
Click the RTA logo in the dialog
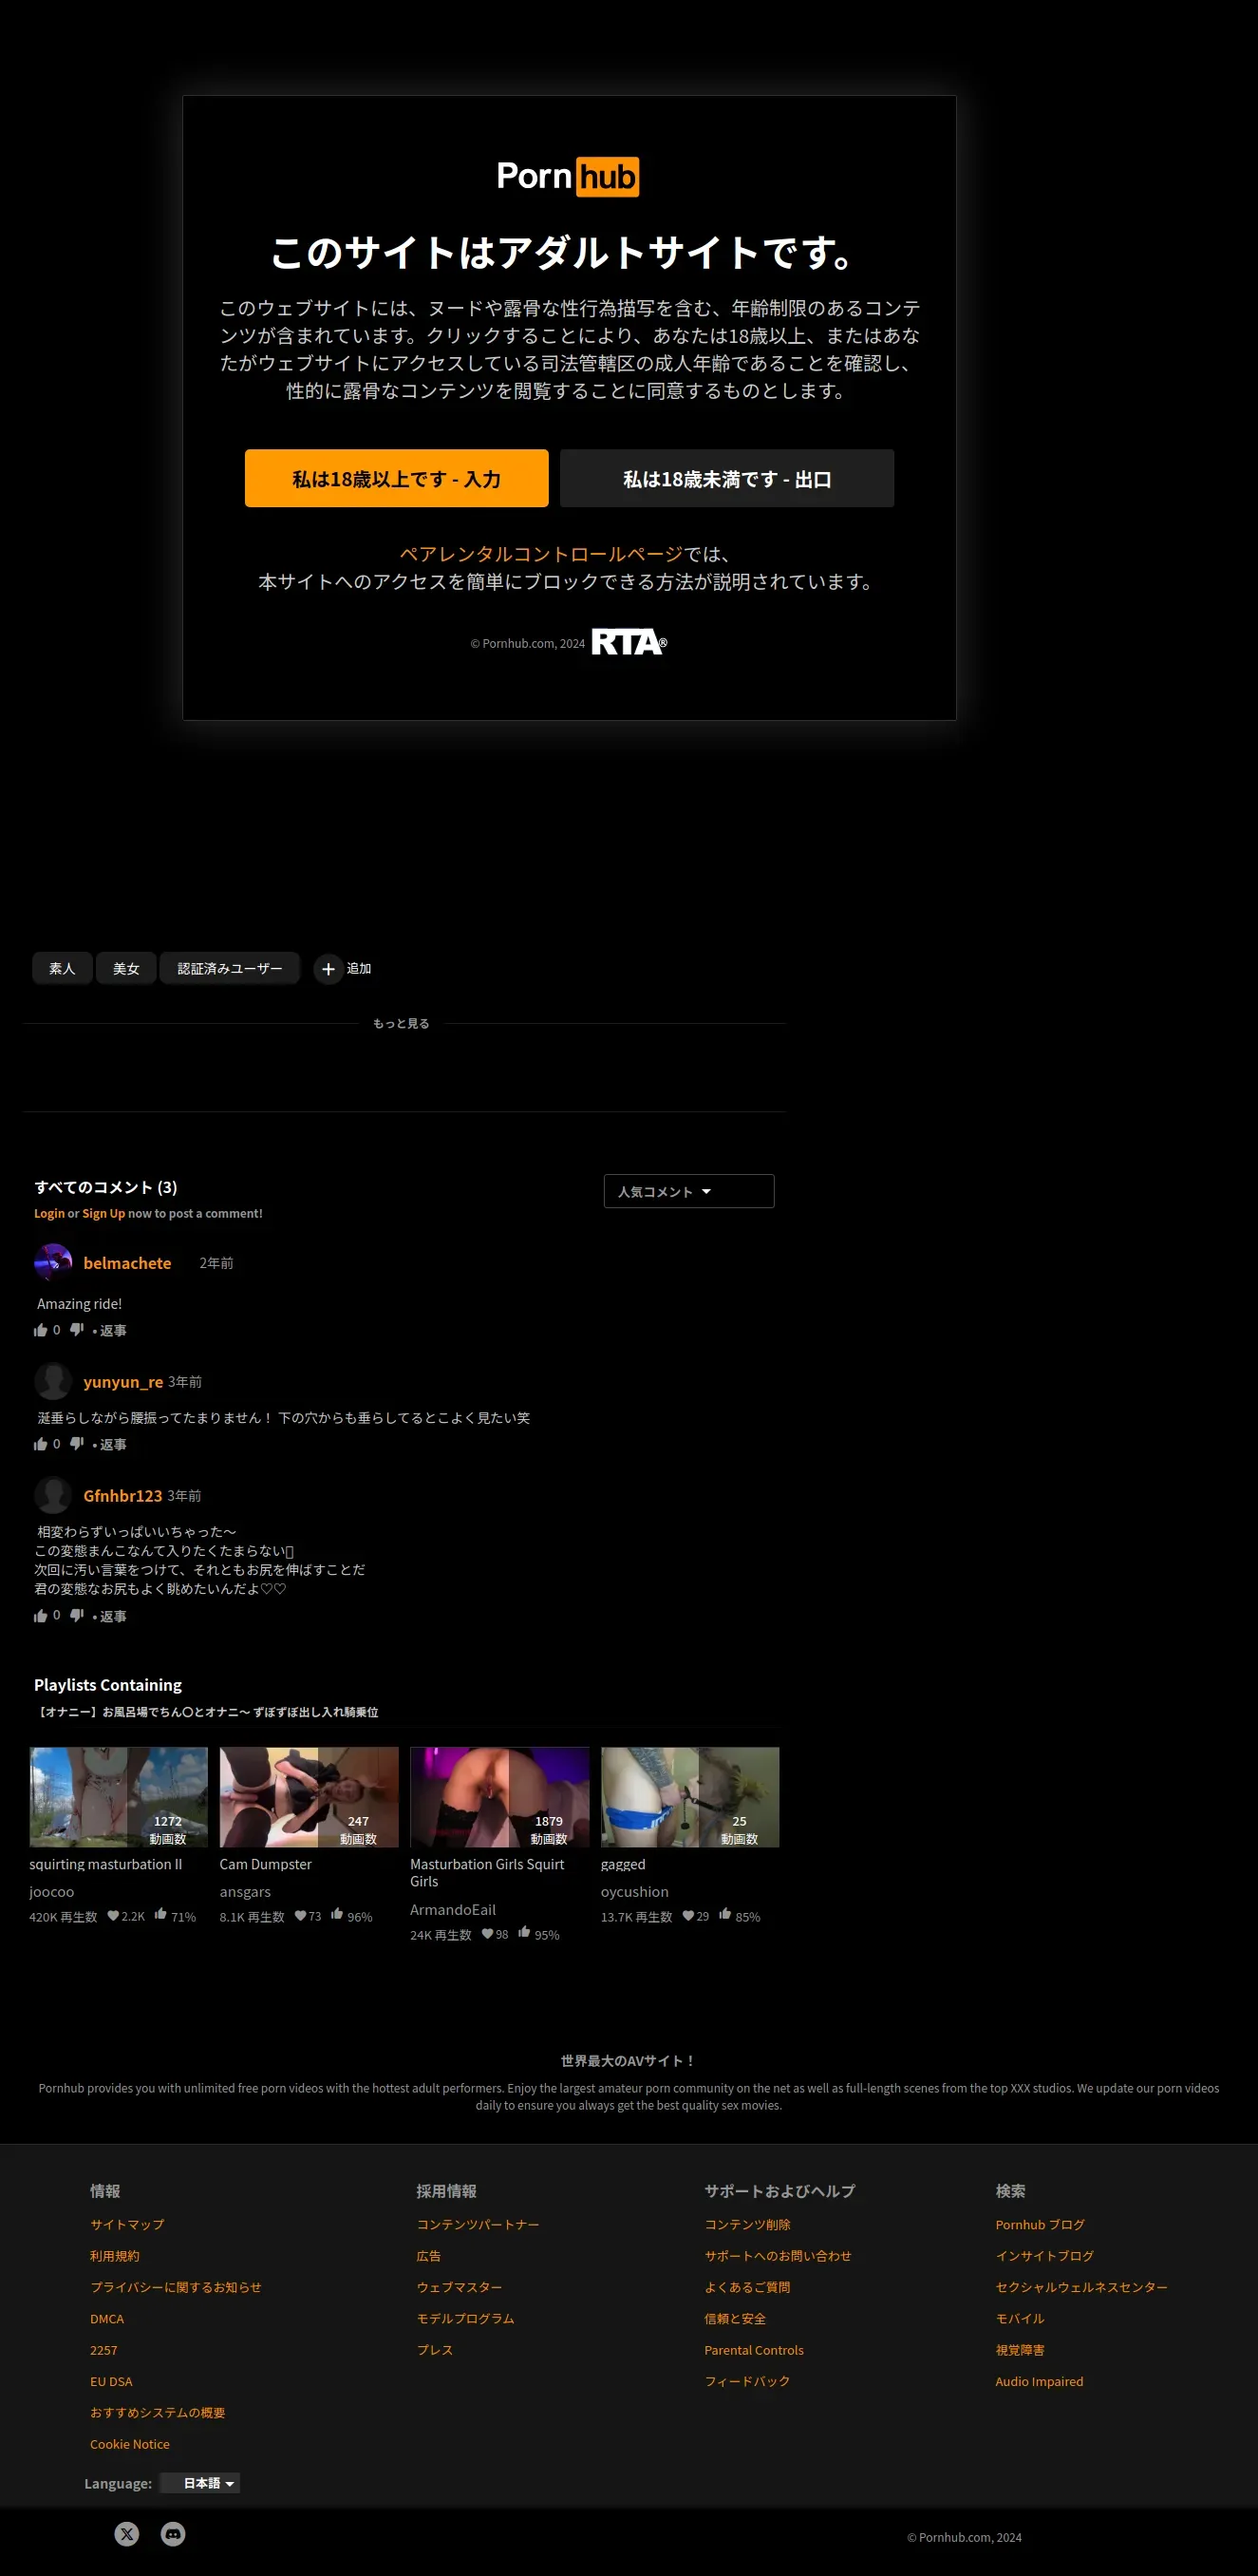click(x=629, y=642)
